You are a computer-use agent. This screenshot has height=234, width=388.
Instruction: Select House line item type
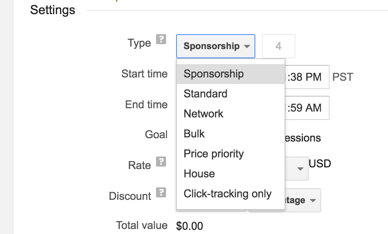(x=199, y=174)
